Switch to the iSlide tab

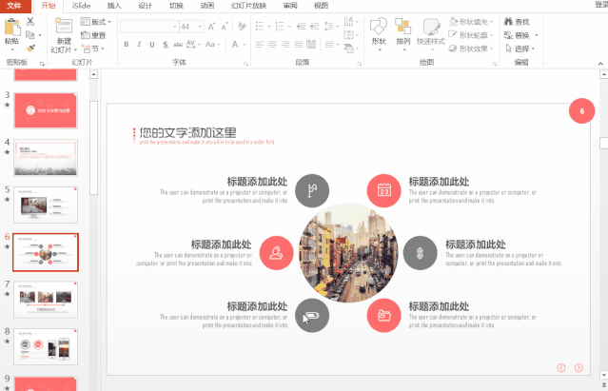coord(81,6)
